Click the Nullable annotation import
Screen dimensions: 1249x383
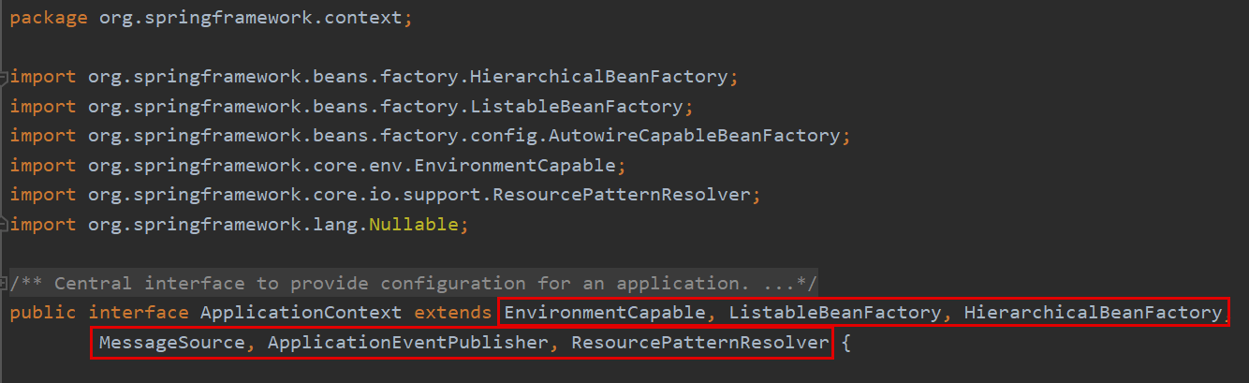(x=414, y=225)
